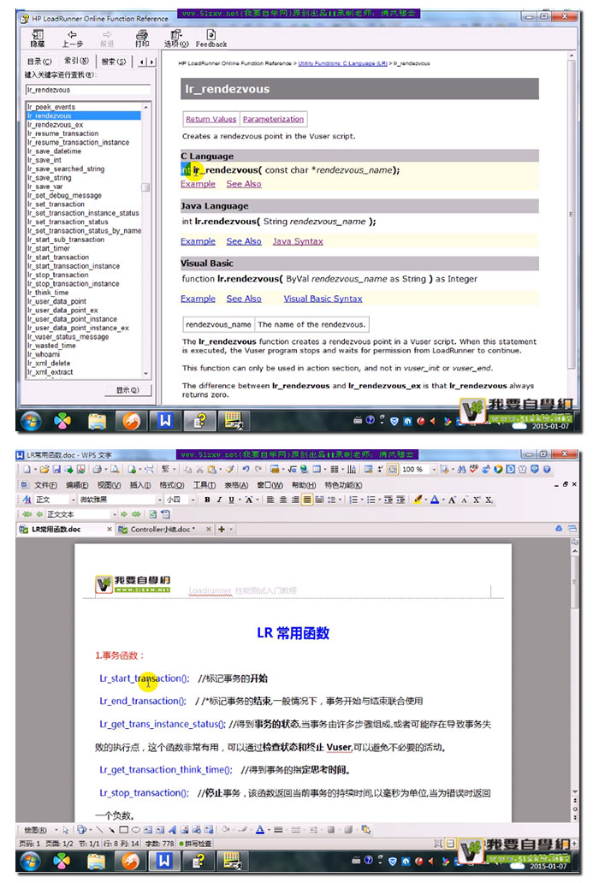This screenshot has width=599, height=883.
Task: Toggle Bold formatting in WPS
Action: click(x=207, y=500)
